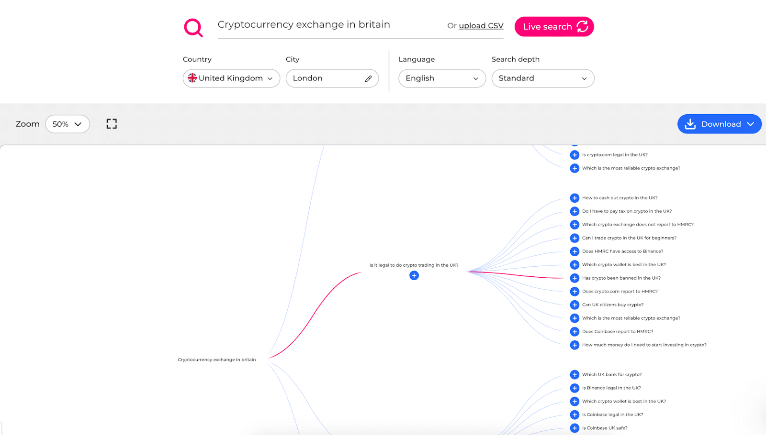766x435 pixels.
Task: Open the Zoom 50% dropdown
Action: coord(68,124)
